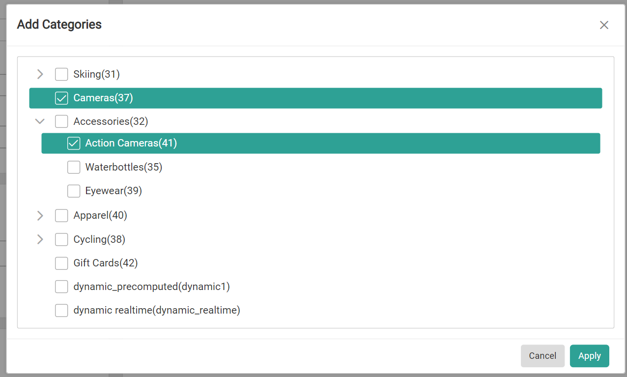The image size is (627, 377).
Task: Click the Apply button
Action: [589, 356]
